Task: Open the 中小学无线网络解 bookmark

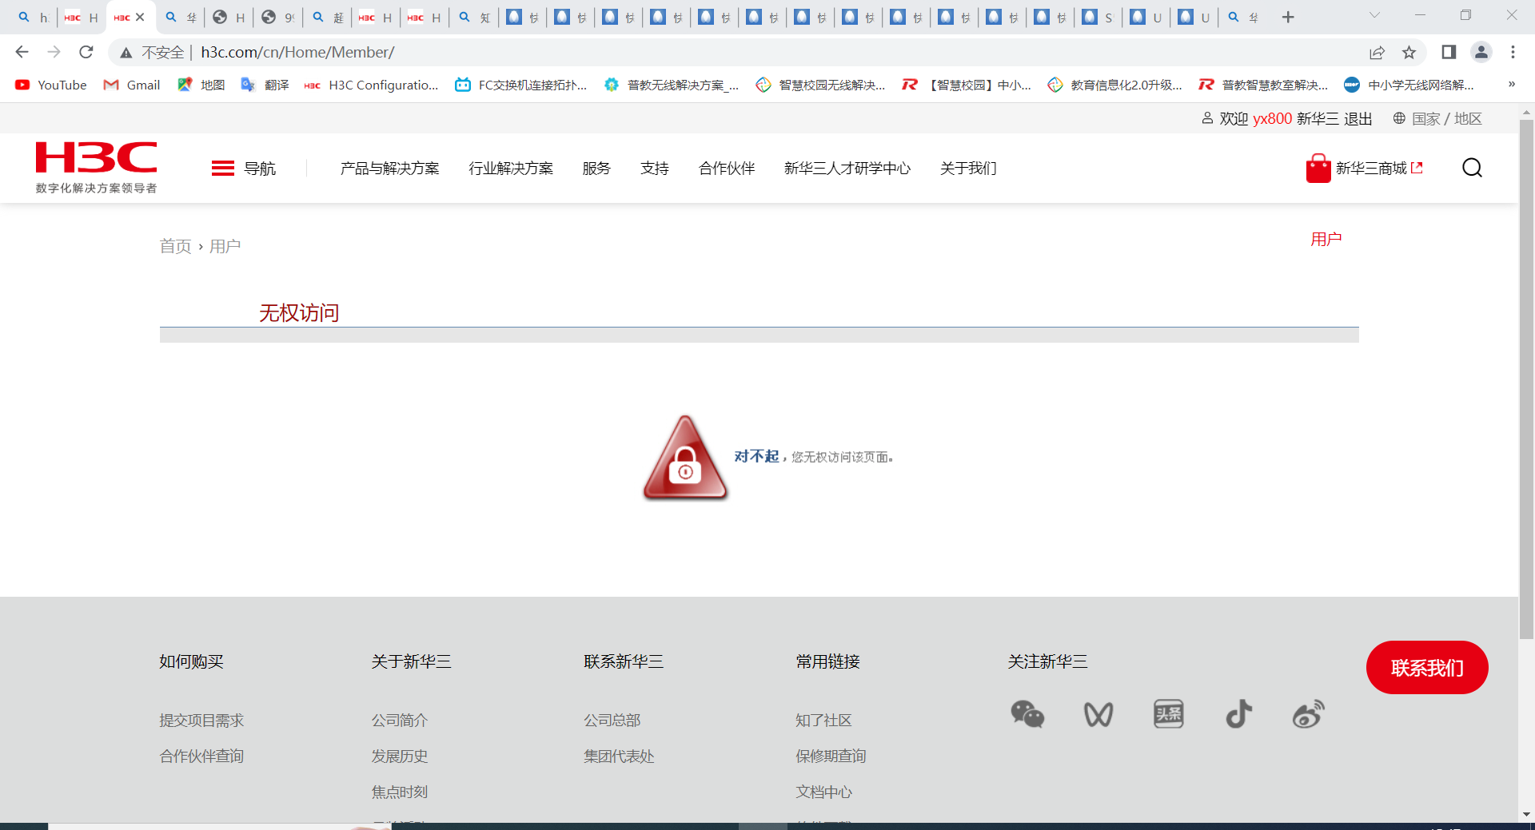Action: [1409, 85]
